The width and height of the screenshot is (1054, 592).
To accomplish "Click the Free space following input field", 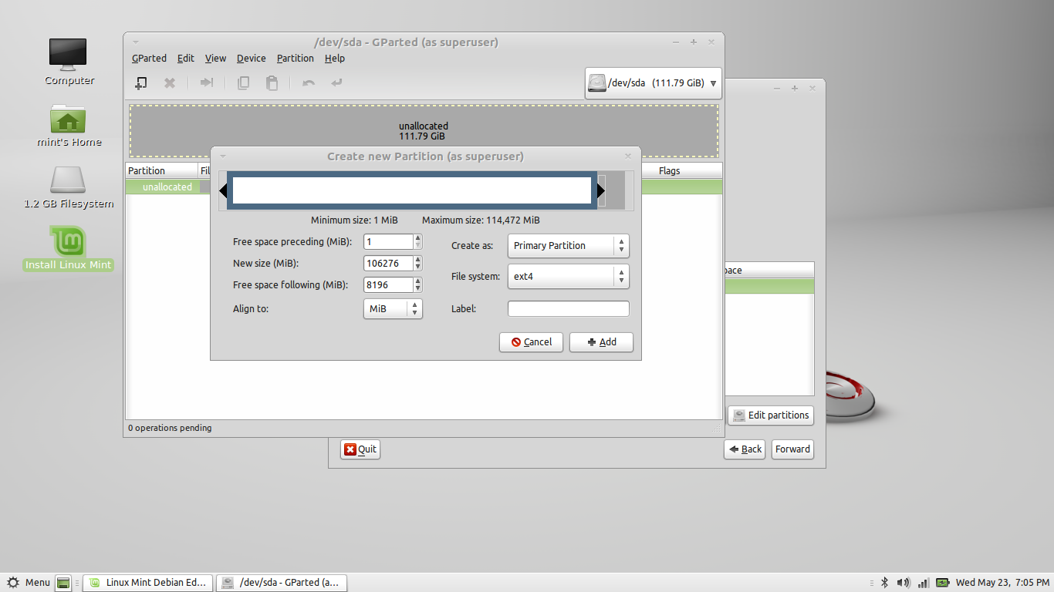I will (x=388, y=285).
